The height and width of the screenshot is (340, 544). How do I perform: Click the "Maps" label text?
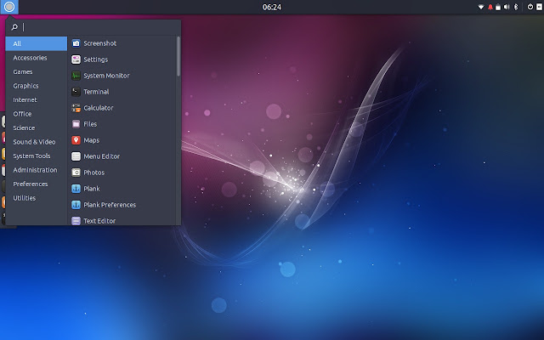pos(92,140)
